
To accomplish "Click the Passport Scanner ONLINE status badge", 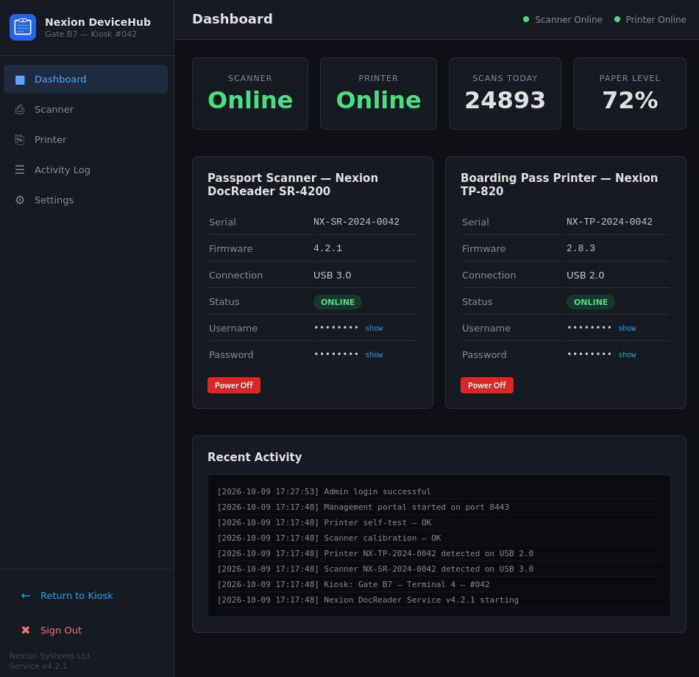I will pyautogui.click(x=338, y=302).
